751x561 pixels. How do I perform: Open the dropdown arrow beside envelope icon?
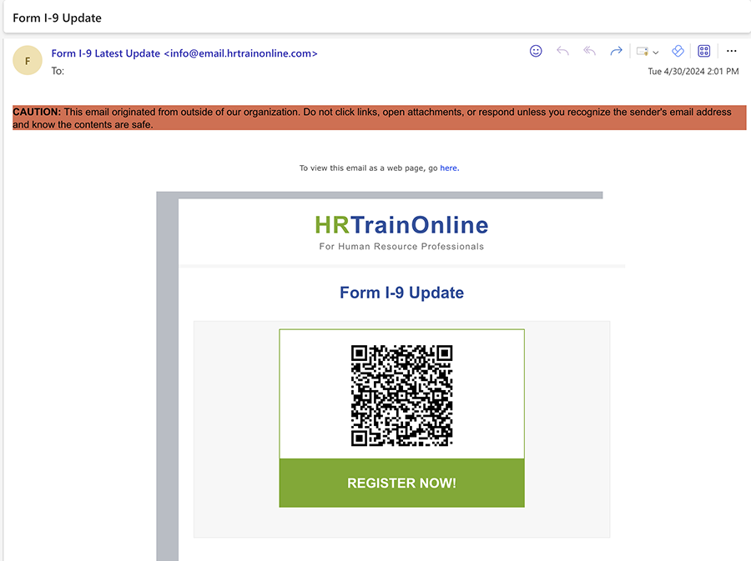(656, 52)
